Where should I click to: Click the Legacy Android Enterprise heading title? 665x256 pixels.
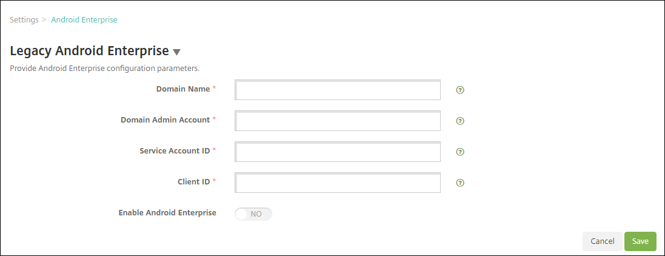[89, 51]
